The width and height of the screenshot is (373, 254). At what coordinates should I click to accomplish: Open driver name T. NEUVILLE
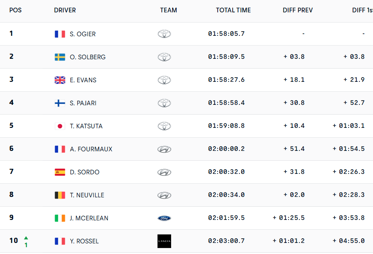[x=87, y=195]
